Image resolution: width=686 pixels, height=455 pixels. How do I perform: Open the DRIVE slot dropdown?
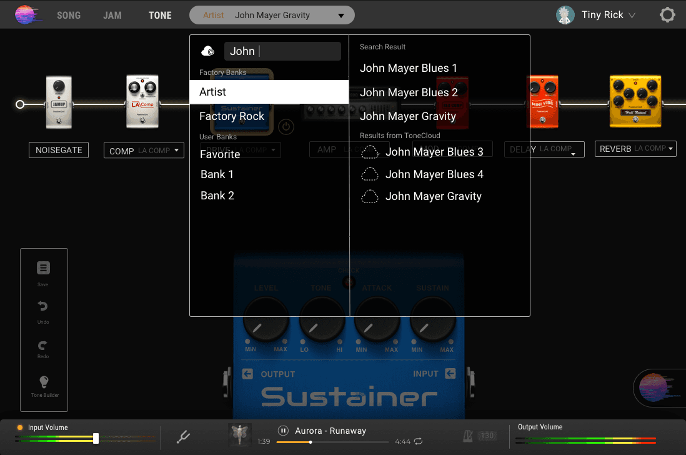point(241,149)
